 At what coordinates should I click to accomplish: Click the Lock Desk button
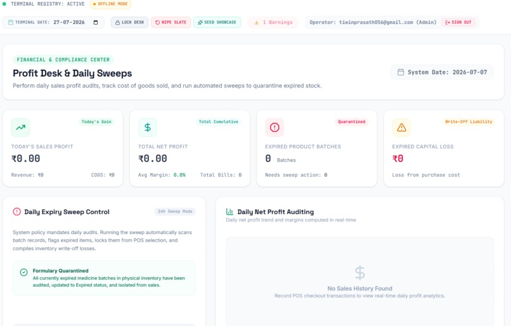129,22
